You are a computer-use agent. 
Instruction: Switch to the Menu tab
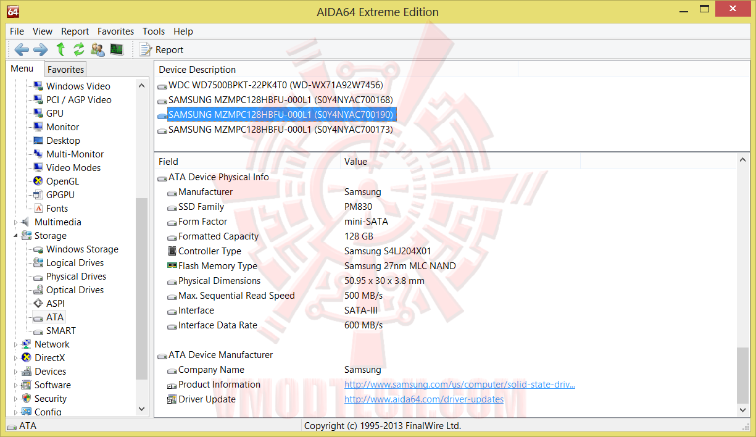(22, 69)
